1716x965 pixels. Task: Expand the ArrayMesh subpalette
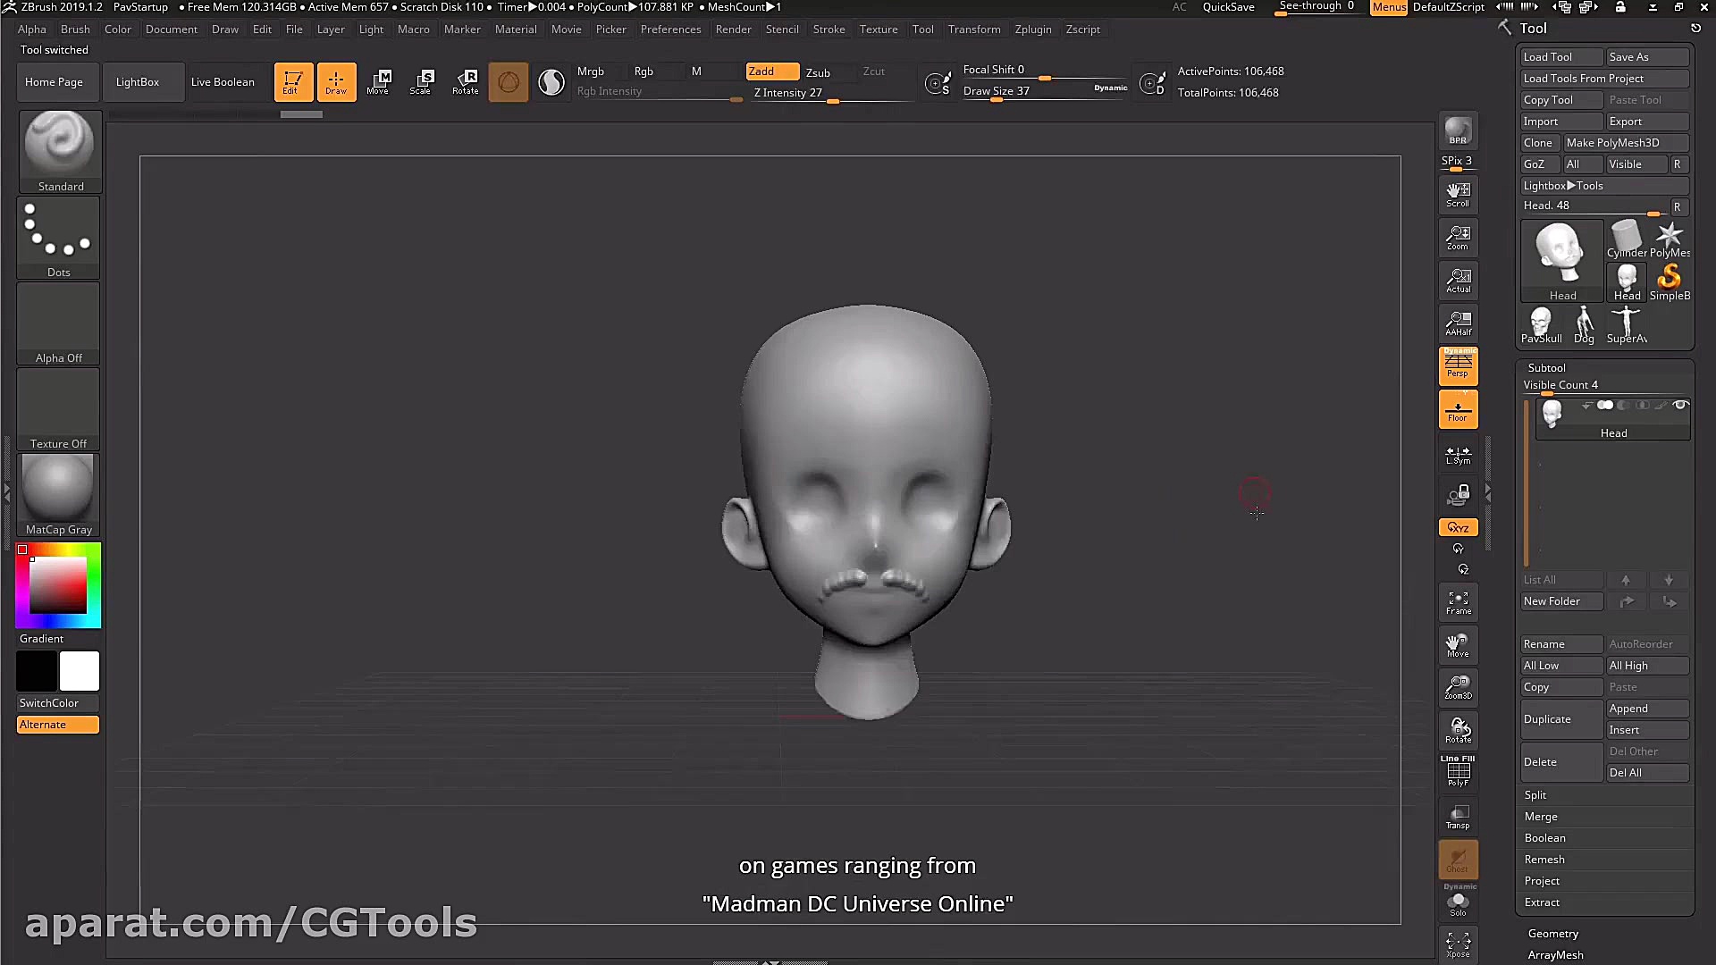click(x=1555, y=954)
